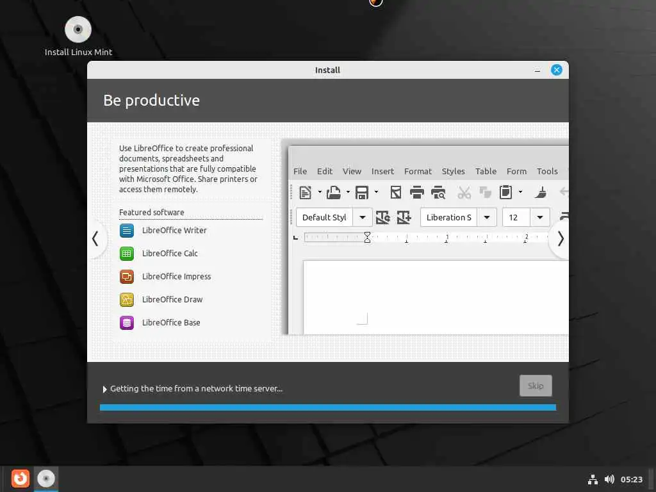Go to the previous slide arrow

tap(95, 239)
